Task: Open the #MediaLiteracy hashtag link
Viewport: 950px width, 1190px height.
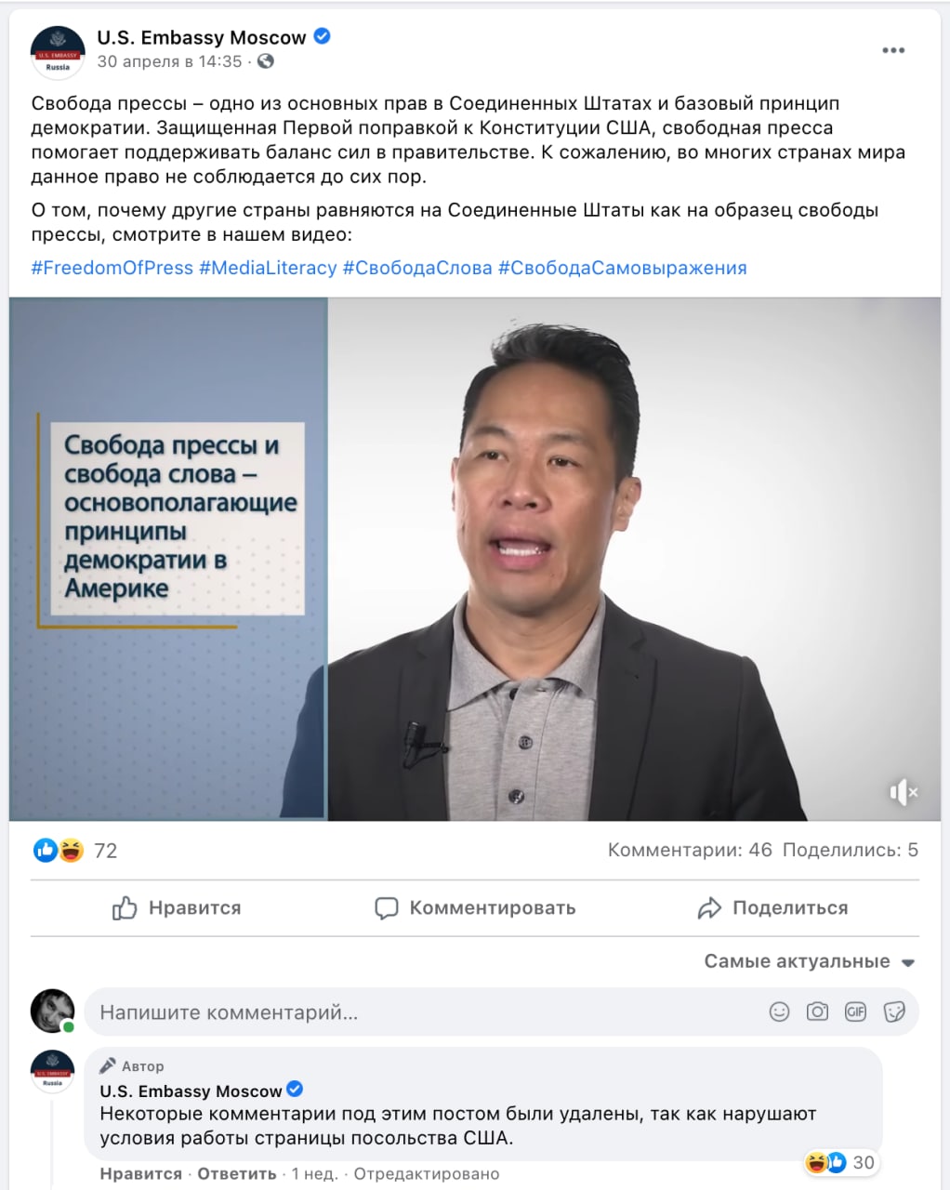Action: click(x=268, y=268)
